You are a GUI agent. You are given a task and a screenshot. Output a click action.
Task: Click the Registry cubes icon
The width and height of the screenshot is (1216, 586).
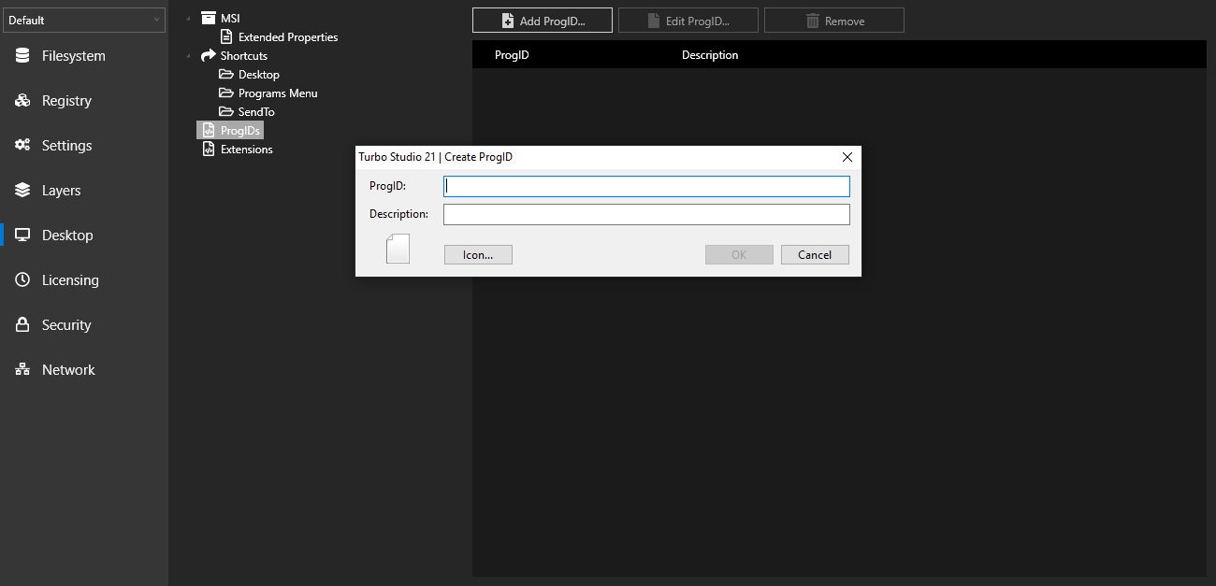(22, 101)
